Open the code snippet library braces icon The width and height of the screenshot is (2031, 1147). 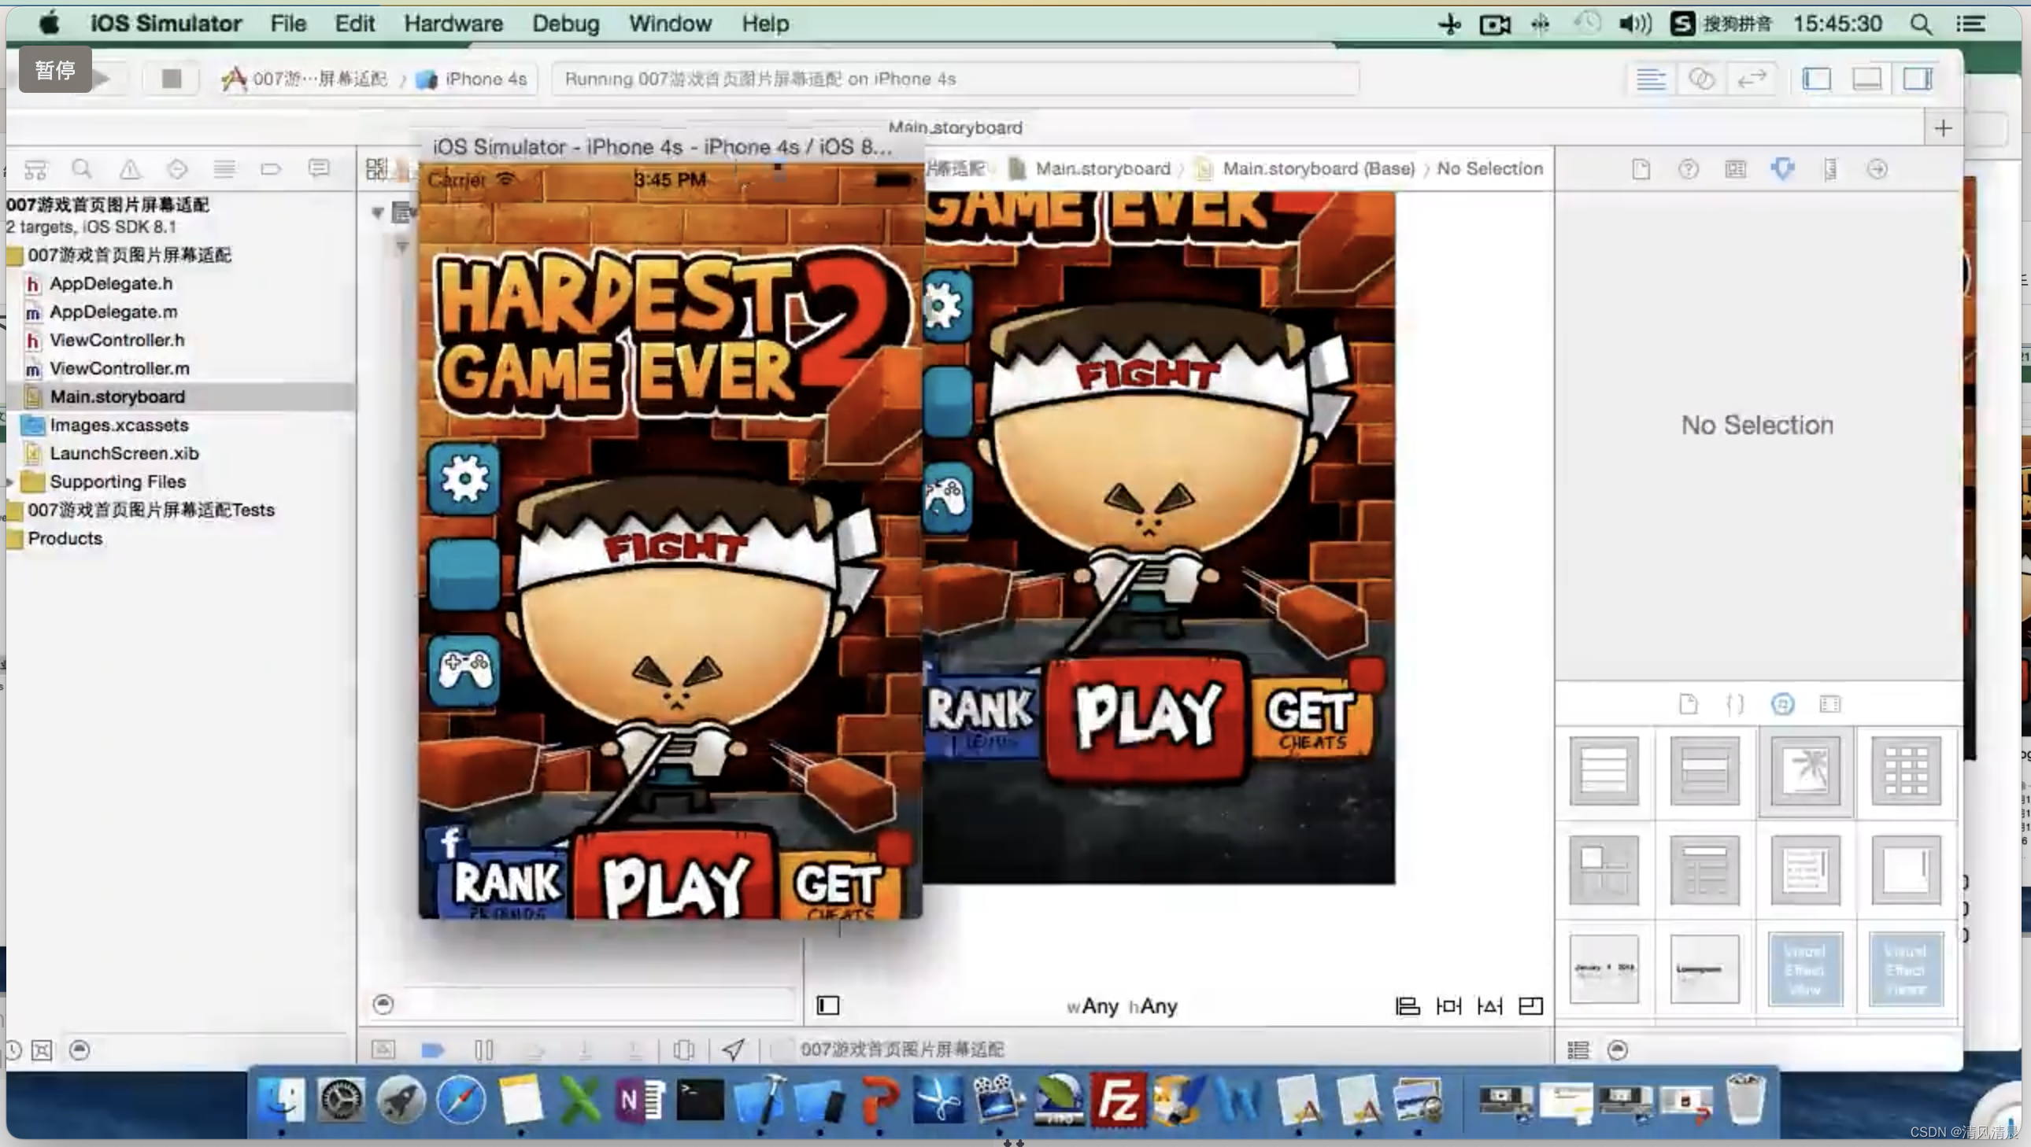tap(1735, 703)
